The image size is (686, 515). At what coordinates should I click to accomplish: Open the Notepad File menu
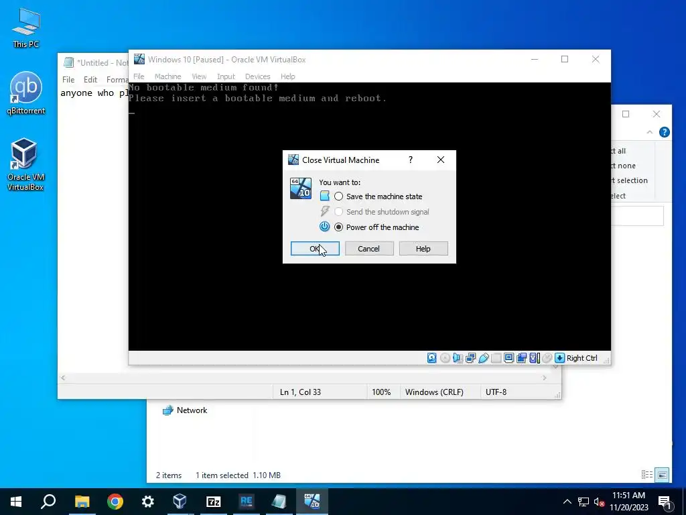(68, 79)
